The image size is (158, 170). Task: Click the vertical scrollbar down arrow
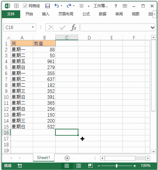click(x=153, y=152)
